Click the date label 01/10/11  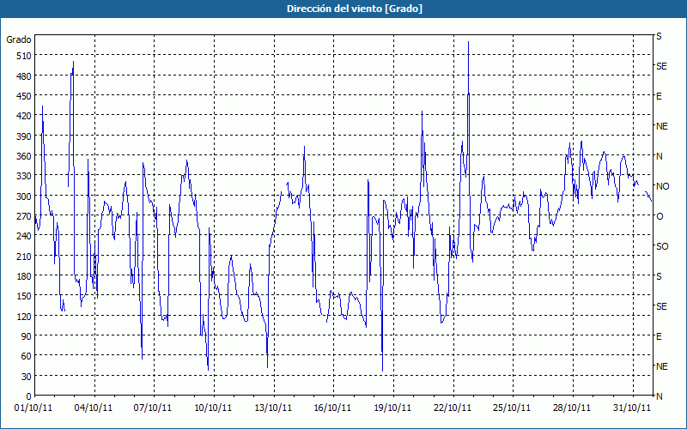33,408
